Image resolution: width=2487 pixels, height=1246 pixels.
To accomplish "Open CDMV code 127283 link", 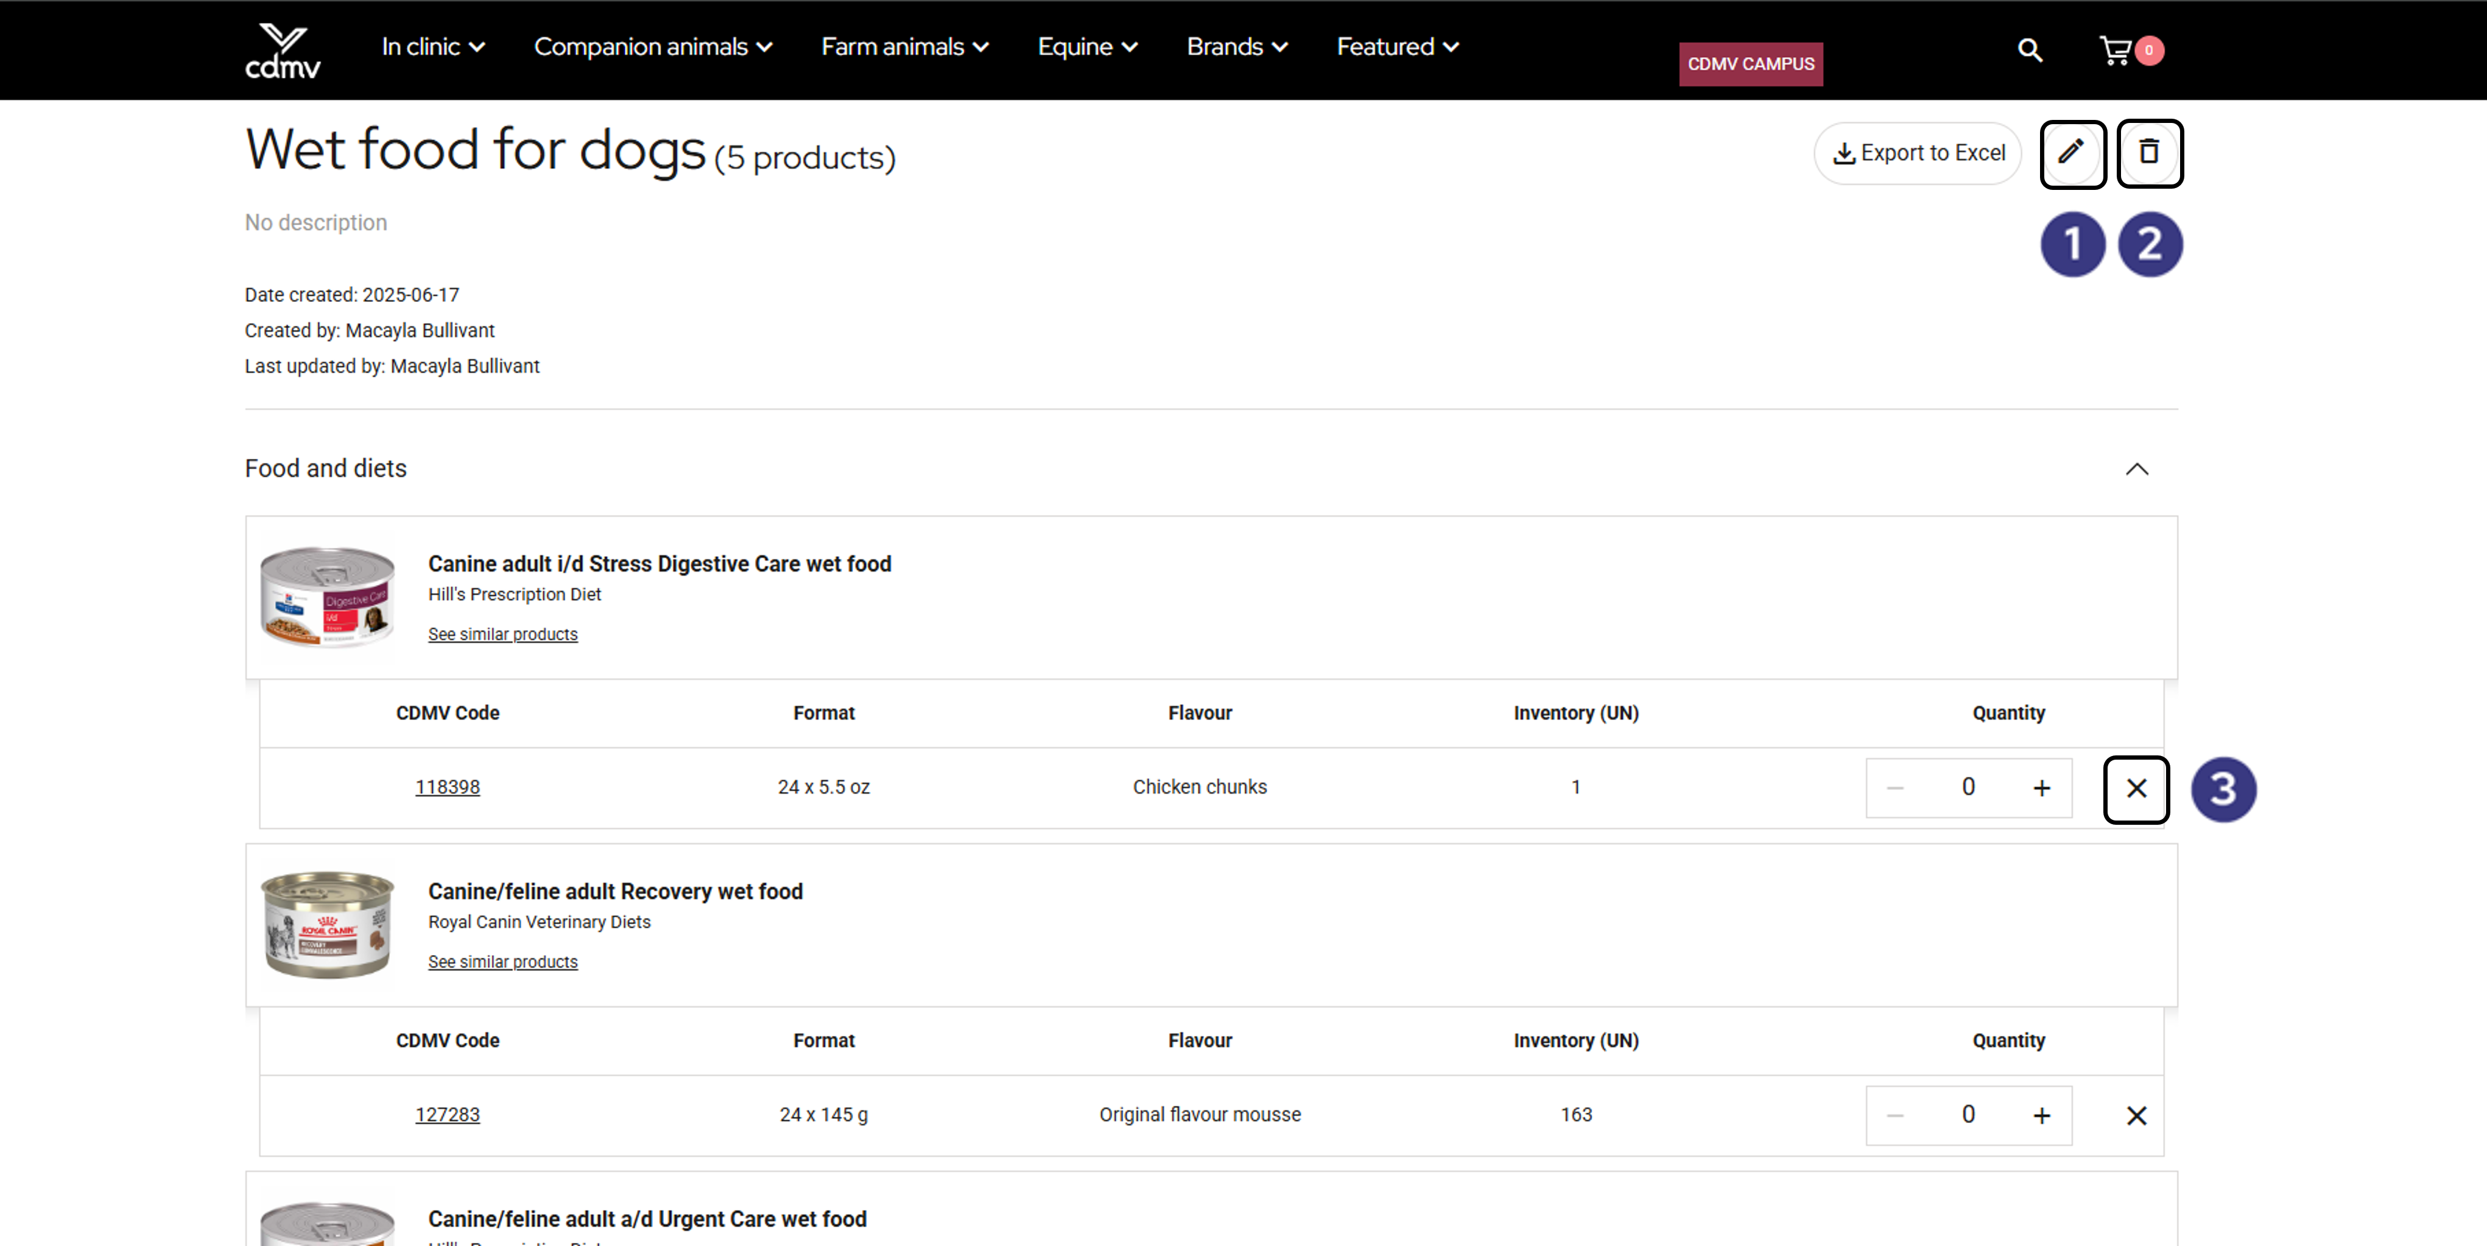I will [447, 1114].
